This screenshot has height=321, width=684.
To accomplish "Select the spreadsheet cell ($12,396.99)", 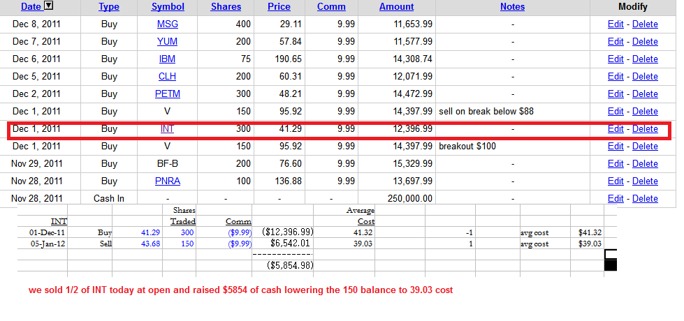I will pyautogui.click(x=287, y=232).
